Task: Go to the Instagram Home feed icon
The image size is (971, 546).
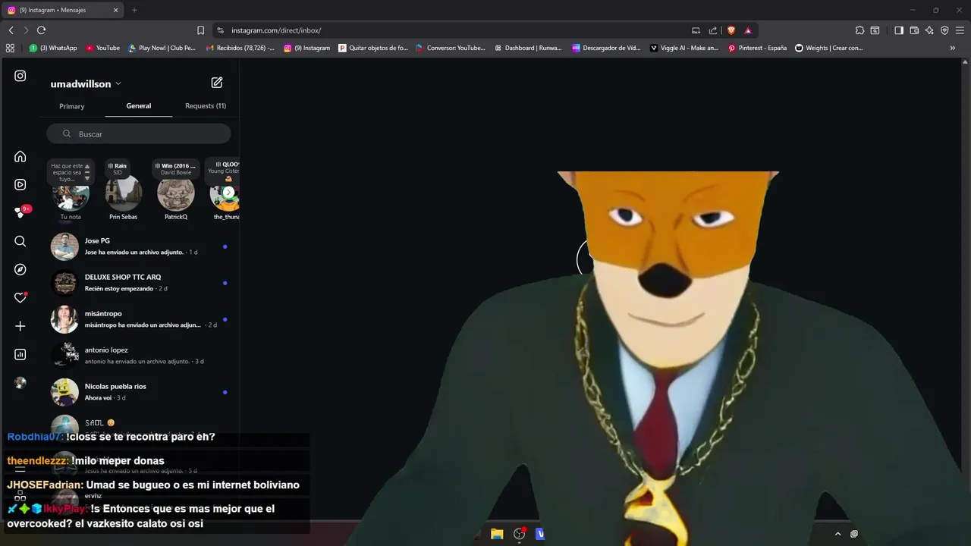Action: [x=20, y=156]
